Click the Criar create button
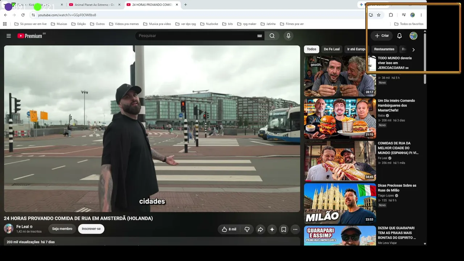Image resolution: width=464 pixels, height=261 pixels. tap(382, 36)
